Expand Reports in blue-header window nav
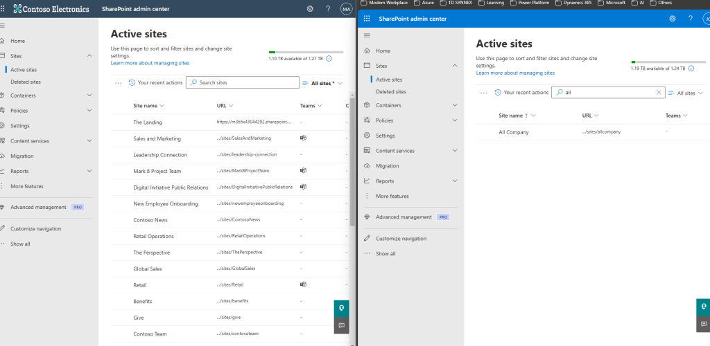This screenshot has height=346, width=710. tap(455, 181)
